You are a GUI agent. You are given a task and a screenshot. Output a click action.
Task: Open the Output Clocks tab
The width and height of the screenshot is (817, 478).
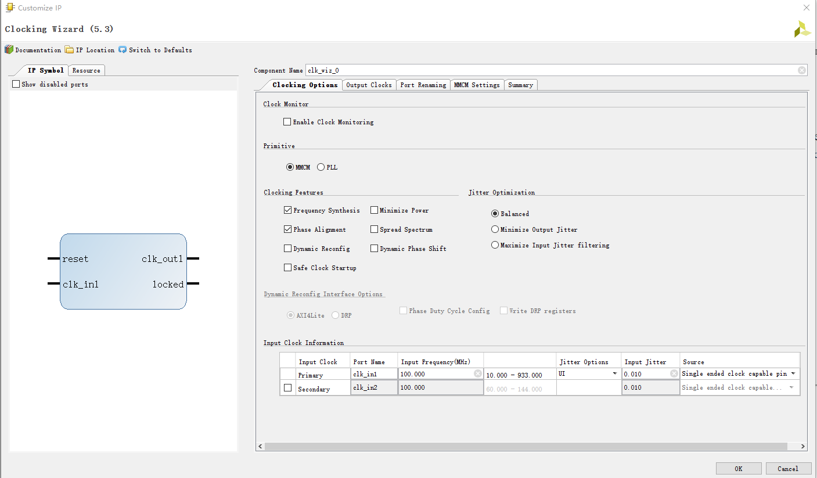click(x=369, y=85)
